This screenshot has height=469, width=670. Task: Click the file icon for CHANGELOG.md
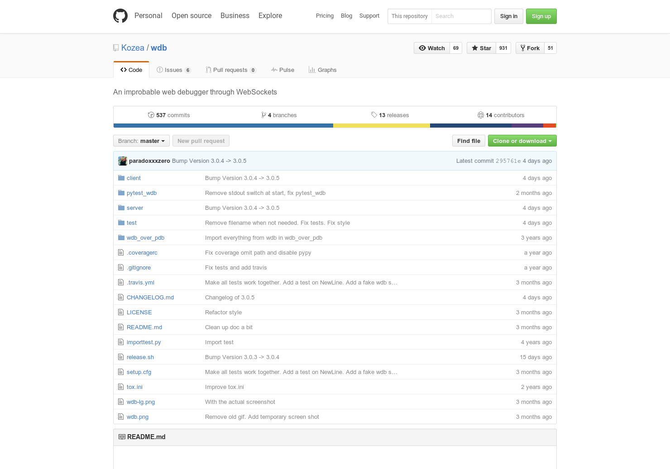click(121, 297)
